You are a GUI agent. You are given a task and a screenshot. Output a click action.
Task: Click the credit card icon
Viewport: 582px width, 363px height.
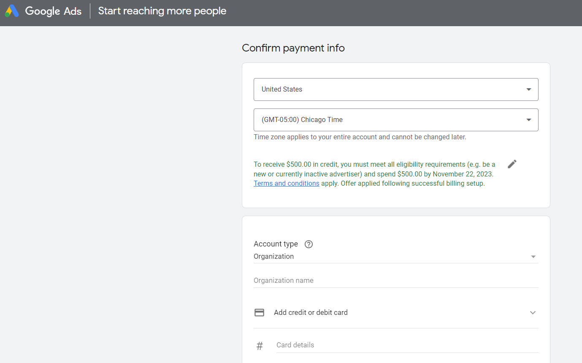coord(259,312)
